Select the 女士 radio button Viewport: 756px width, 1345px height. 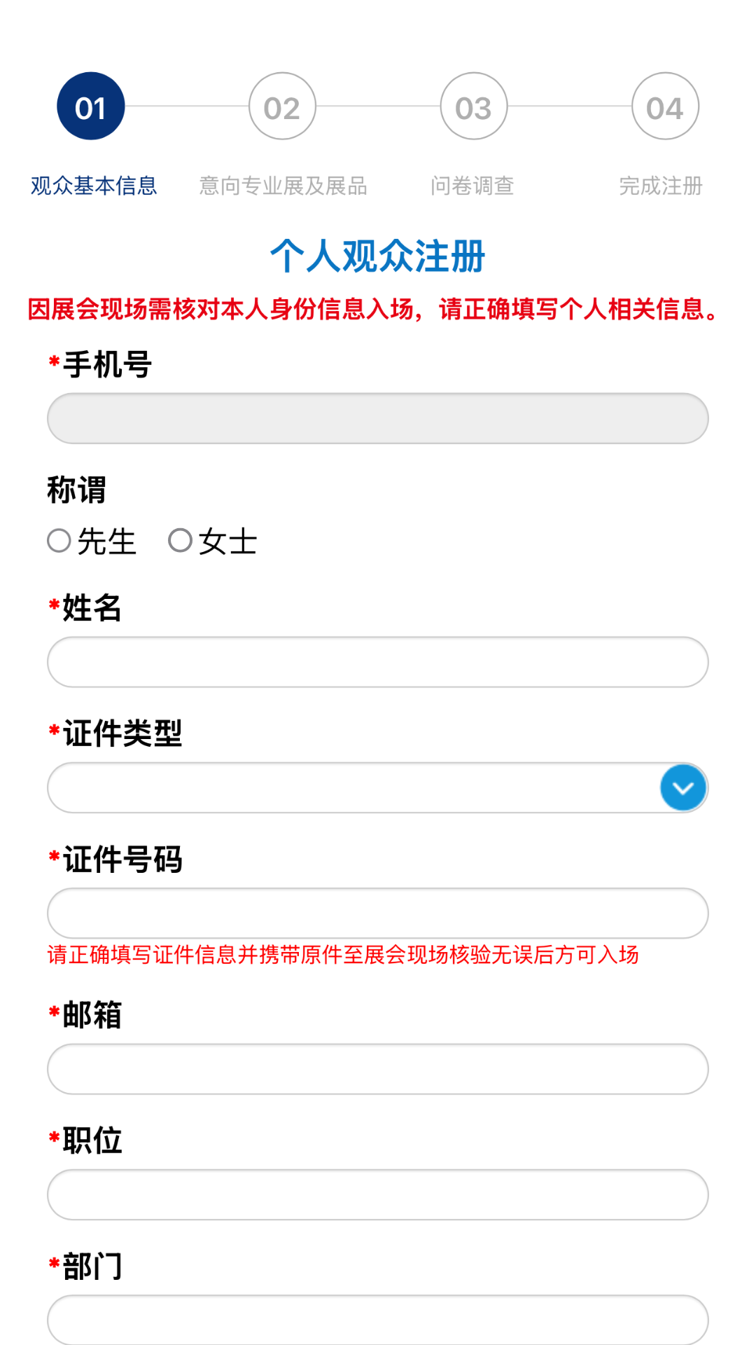coord(181,541)
